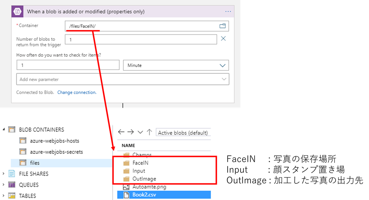
Task: Remove the Number of blobs parameter
Action: coord(223,39)
